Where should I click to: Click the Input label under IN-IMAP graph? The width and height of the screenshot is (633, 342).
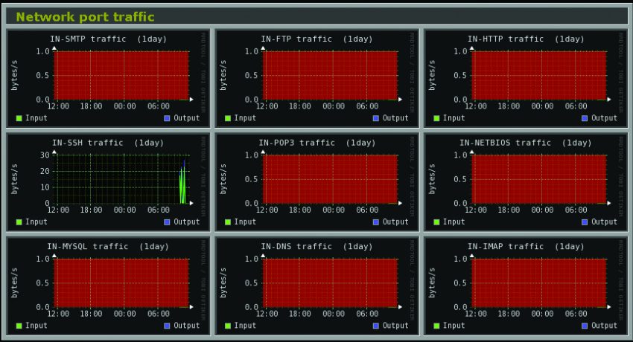click(x=454, y=326)
